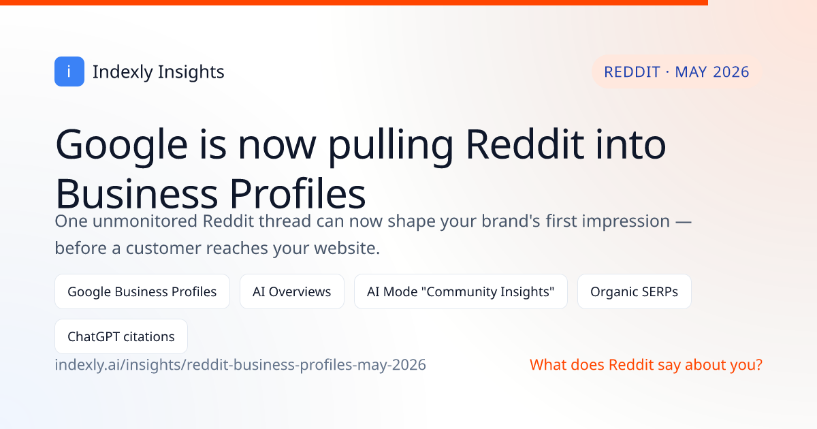The image size is (817, 429).
Task: Click the subtitle line "One unmonitored Reddit thread"
Action: (x=373, y=221)
